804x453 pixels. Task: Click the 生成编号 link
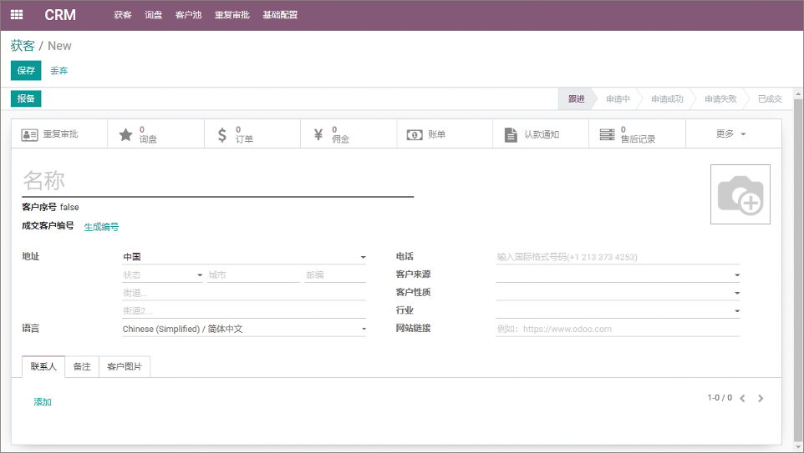[x=101, y=227]
